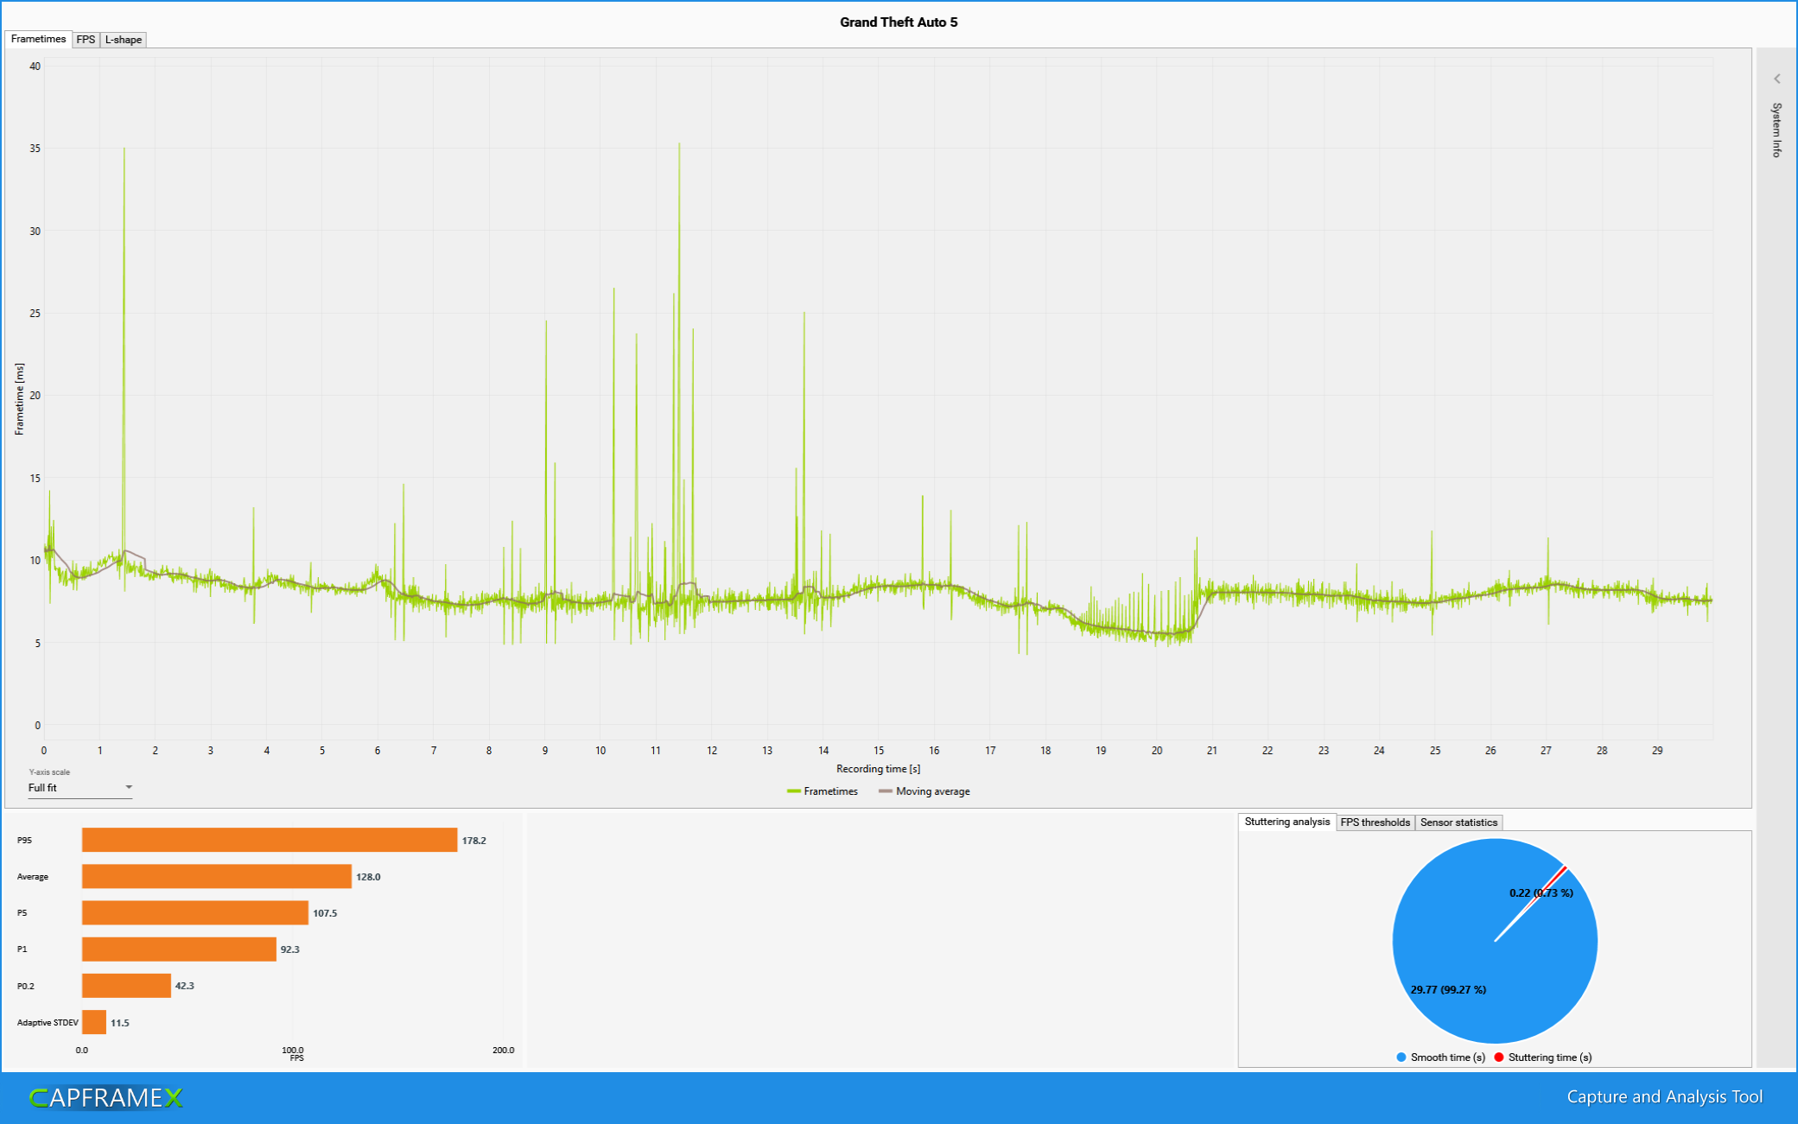Select the Frametimes chart tab

click(38, 39)
